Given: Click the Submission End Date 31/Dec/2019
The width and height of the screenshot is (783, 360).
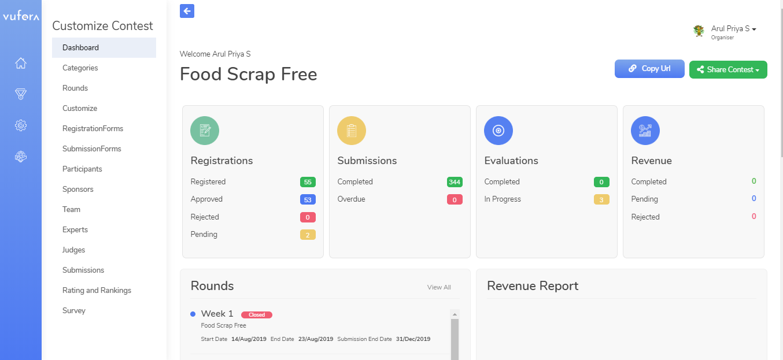Looking at the screenshot, I should [413, 339].
